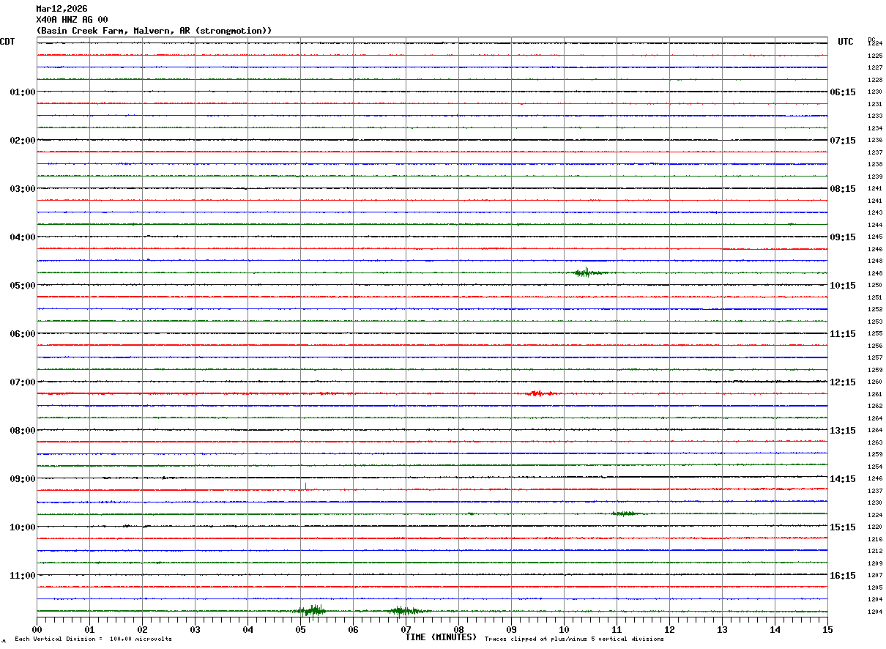Click the TIME (MINUTES) axis title
Image resolution: width=886 pixels, height=649 pixels.
[x=441, y=637]
